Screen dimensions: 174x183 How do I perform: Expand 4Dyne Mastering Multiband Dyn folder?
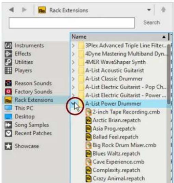[73, 54]
